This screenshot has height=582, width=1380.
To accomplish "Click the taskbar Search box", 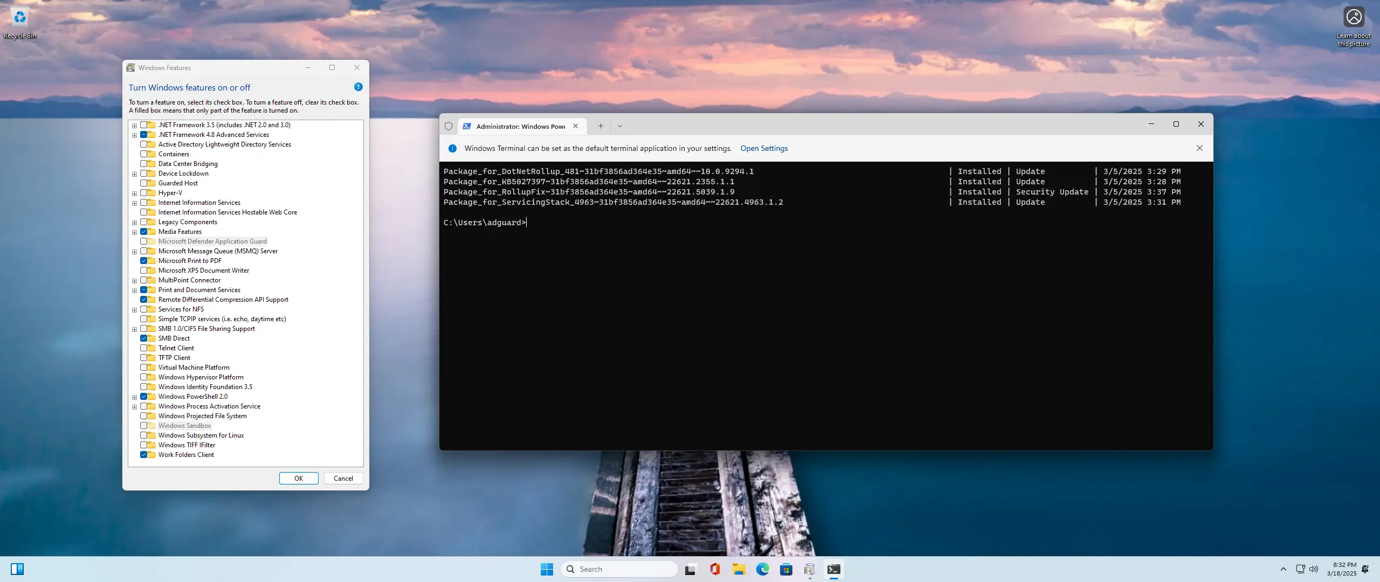I will 620,569.
